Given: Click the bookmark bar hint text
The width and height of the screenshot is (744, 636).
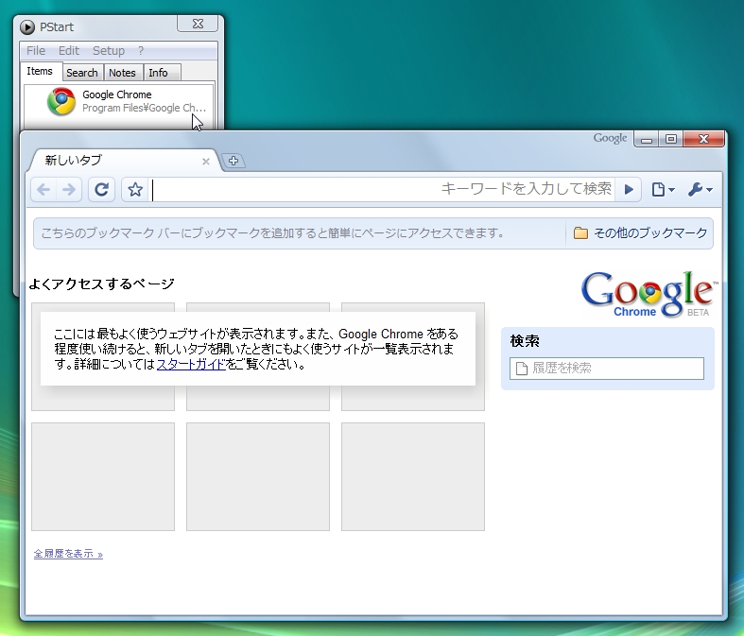Looking at the screenshot, I should [x=272, y=232].
